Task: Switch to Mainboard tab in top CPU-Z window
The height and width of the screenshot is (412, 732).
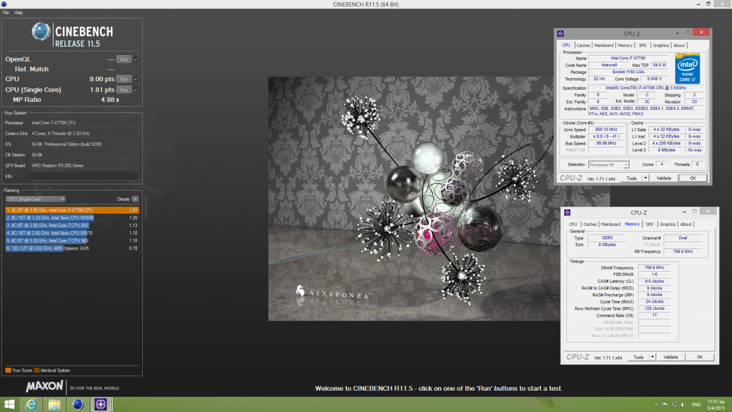Action: (x=604, y=45)
